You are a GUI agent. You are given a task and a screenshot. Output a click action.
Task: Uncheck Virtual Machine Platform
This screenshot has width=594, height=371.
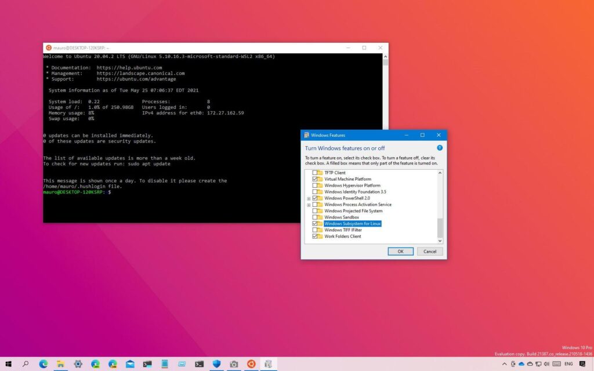315,179
